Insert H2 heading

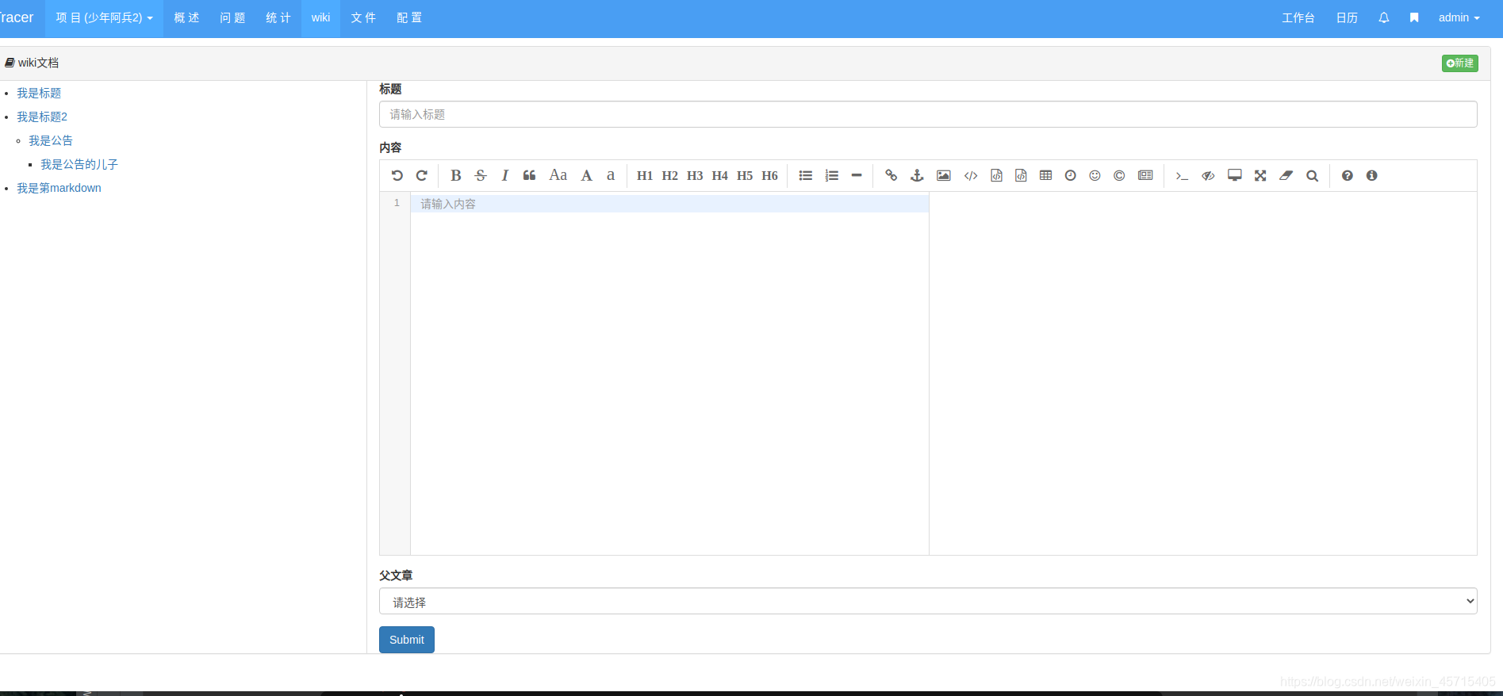point(670,176)
